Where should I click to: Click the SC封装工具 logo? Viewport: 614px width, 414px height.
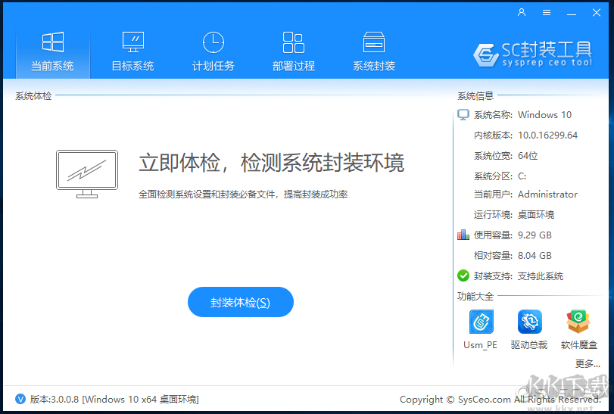point(533,52)
